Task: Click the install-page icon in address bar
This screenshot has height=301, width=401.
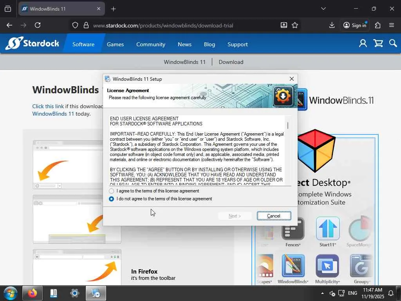Action: pyautogui.click(x=284, y=25)
